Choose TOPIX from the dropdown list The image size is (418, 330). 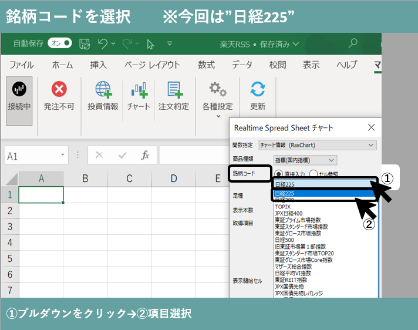pos(284,207)
